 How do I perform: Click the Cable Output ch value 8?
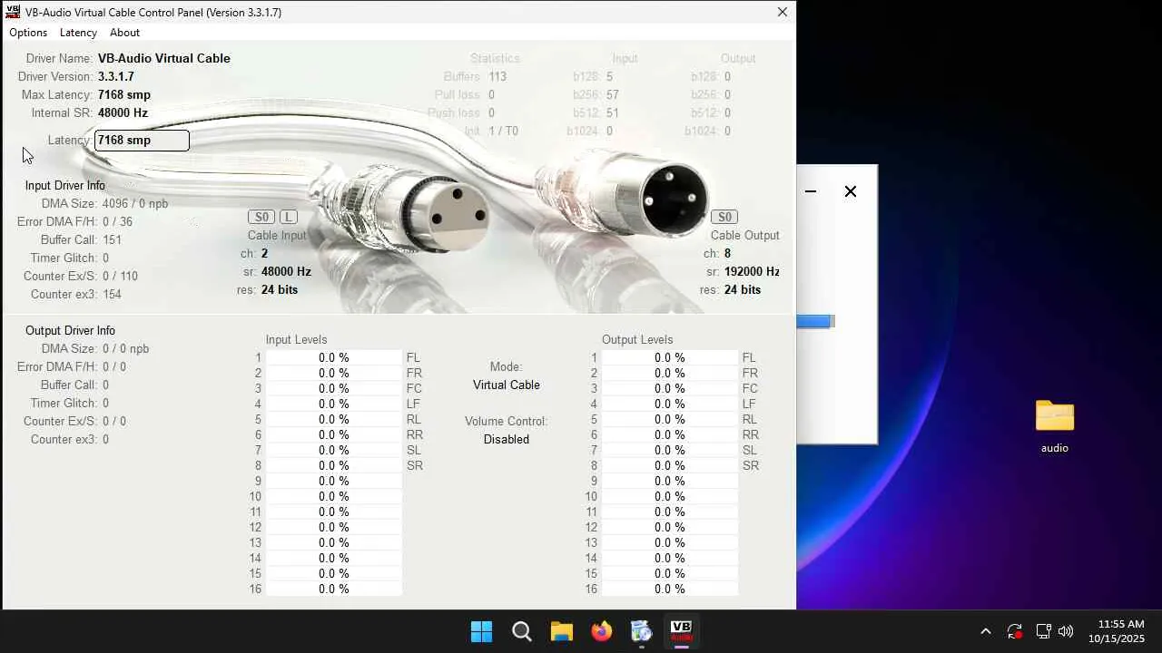coord(727,253)
